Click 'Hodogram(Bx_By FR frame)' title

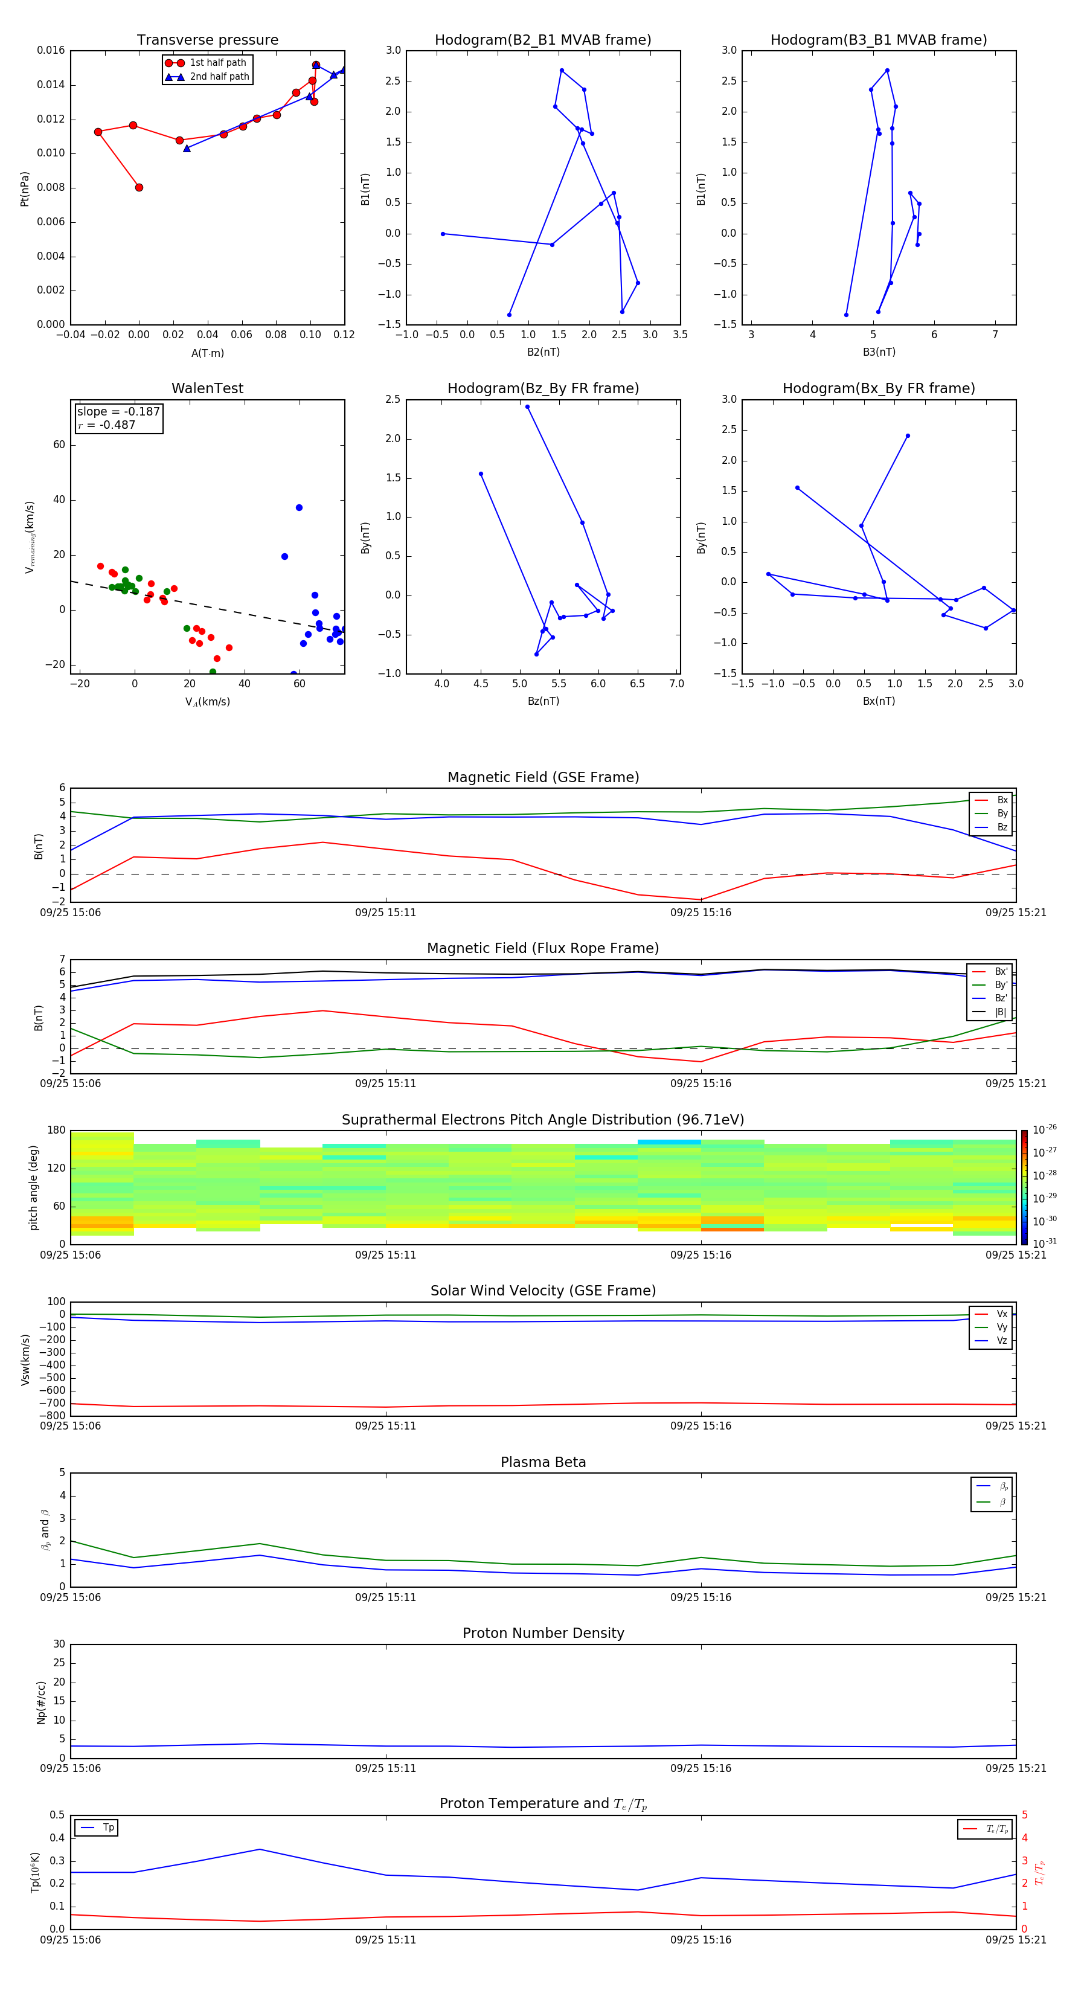pyautogui.click(x=879, y=388)
